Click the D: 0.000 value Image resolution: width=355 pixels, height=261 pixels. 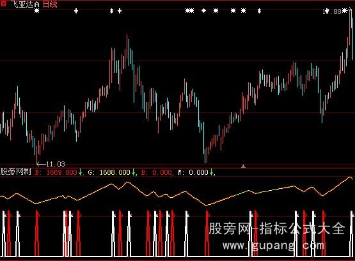point(157,172)
